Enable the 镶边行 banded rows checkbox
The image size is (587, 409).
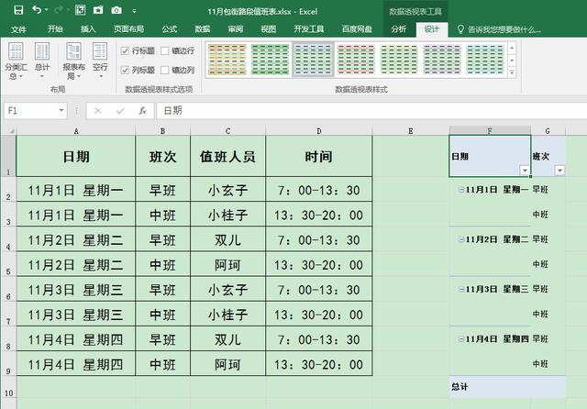click(x=165, y=50)
